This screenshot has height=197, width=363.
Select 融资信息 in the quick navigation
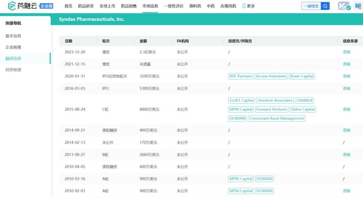[x=13, y=59]
